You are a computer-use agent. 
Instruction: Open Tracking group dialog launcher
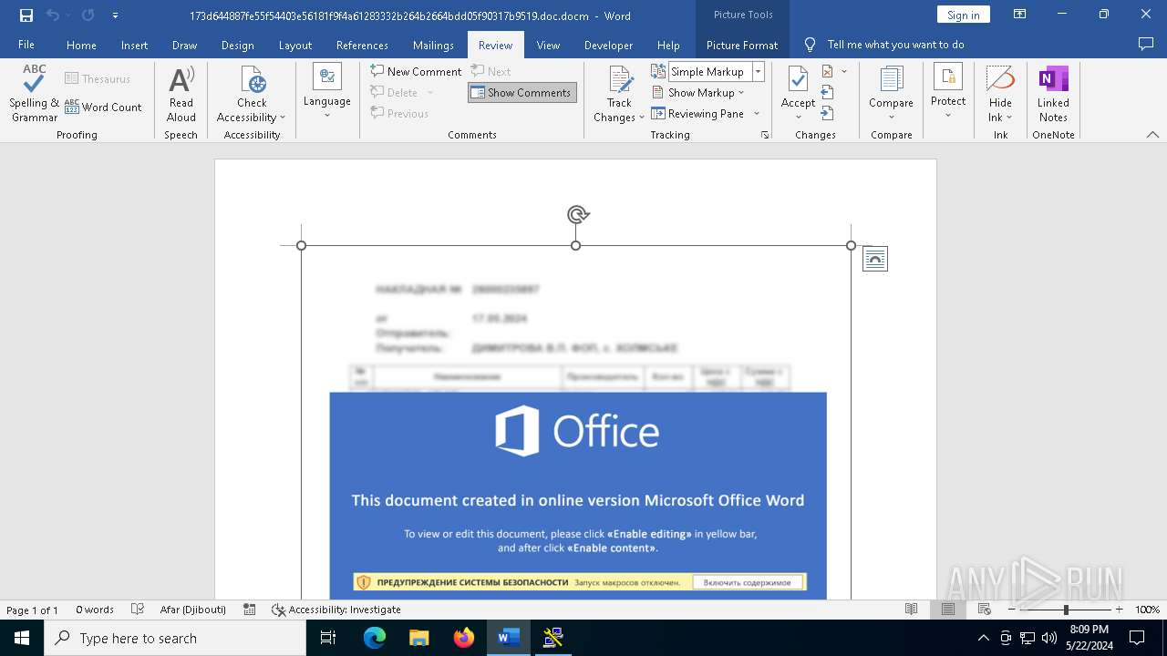[x=765, y=135]
